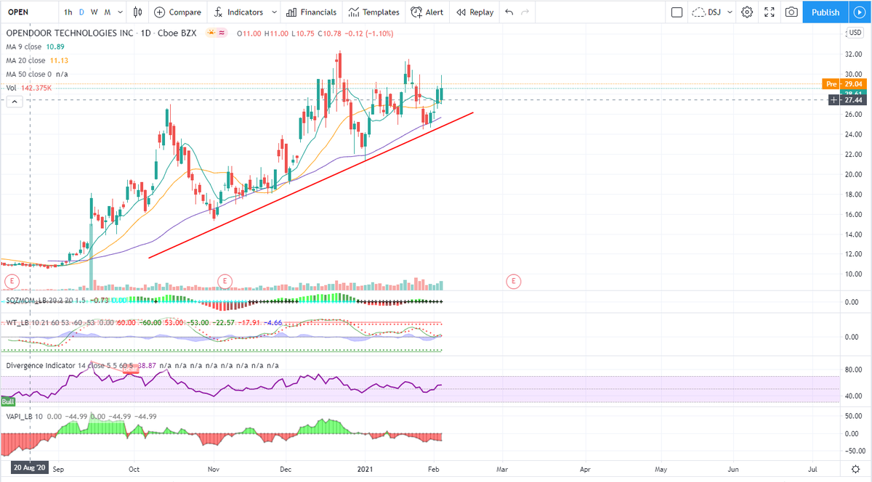Enter fullscreen mode
Screen dimensions: 872x482
(x=769, y=12)
